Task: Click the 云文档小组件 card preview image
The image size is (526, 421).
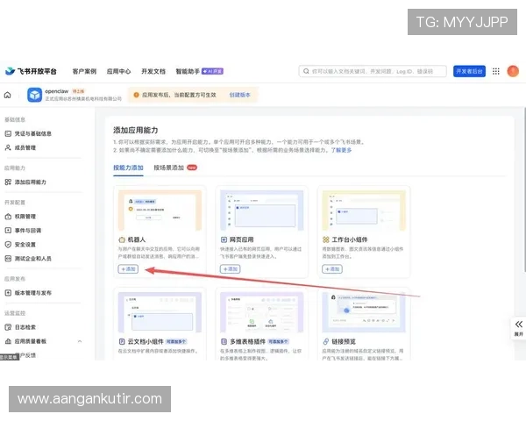Action: pos(160,312)
